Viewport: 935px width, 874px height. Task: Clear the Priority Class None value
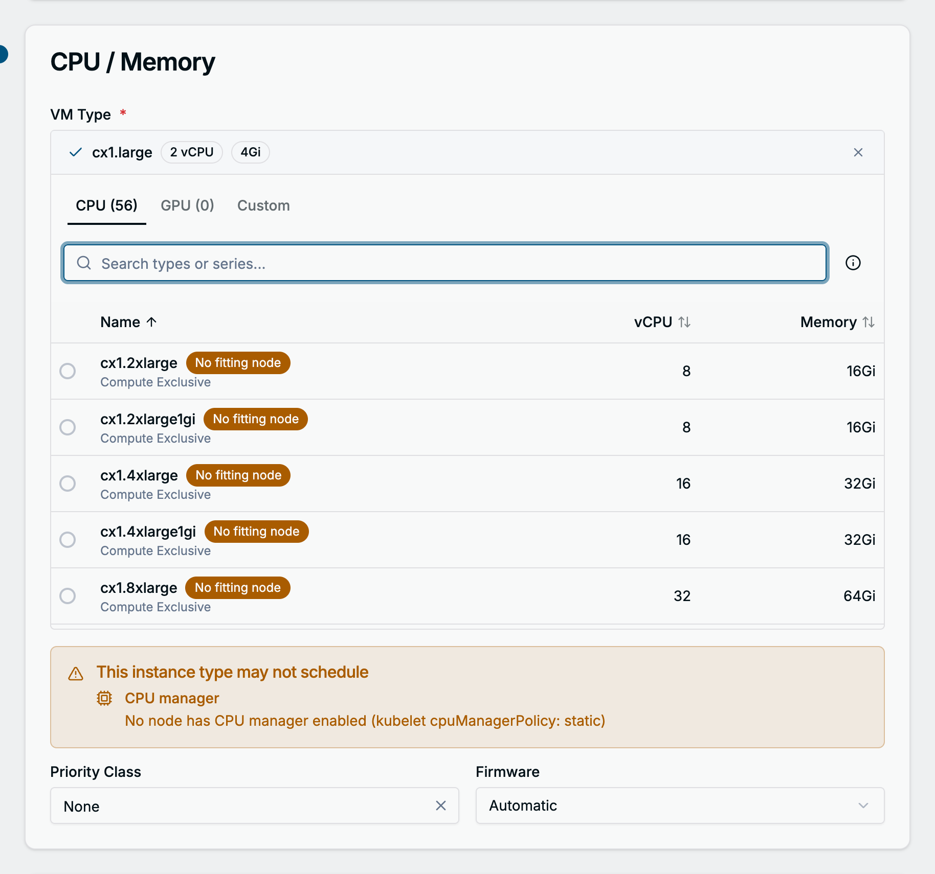(x=440, y=806)
